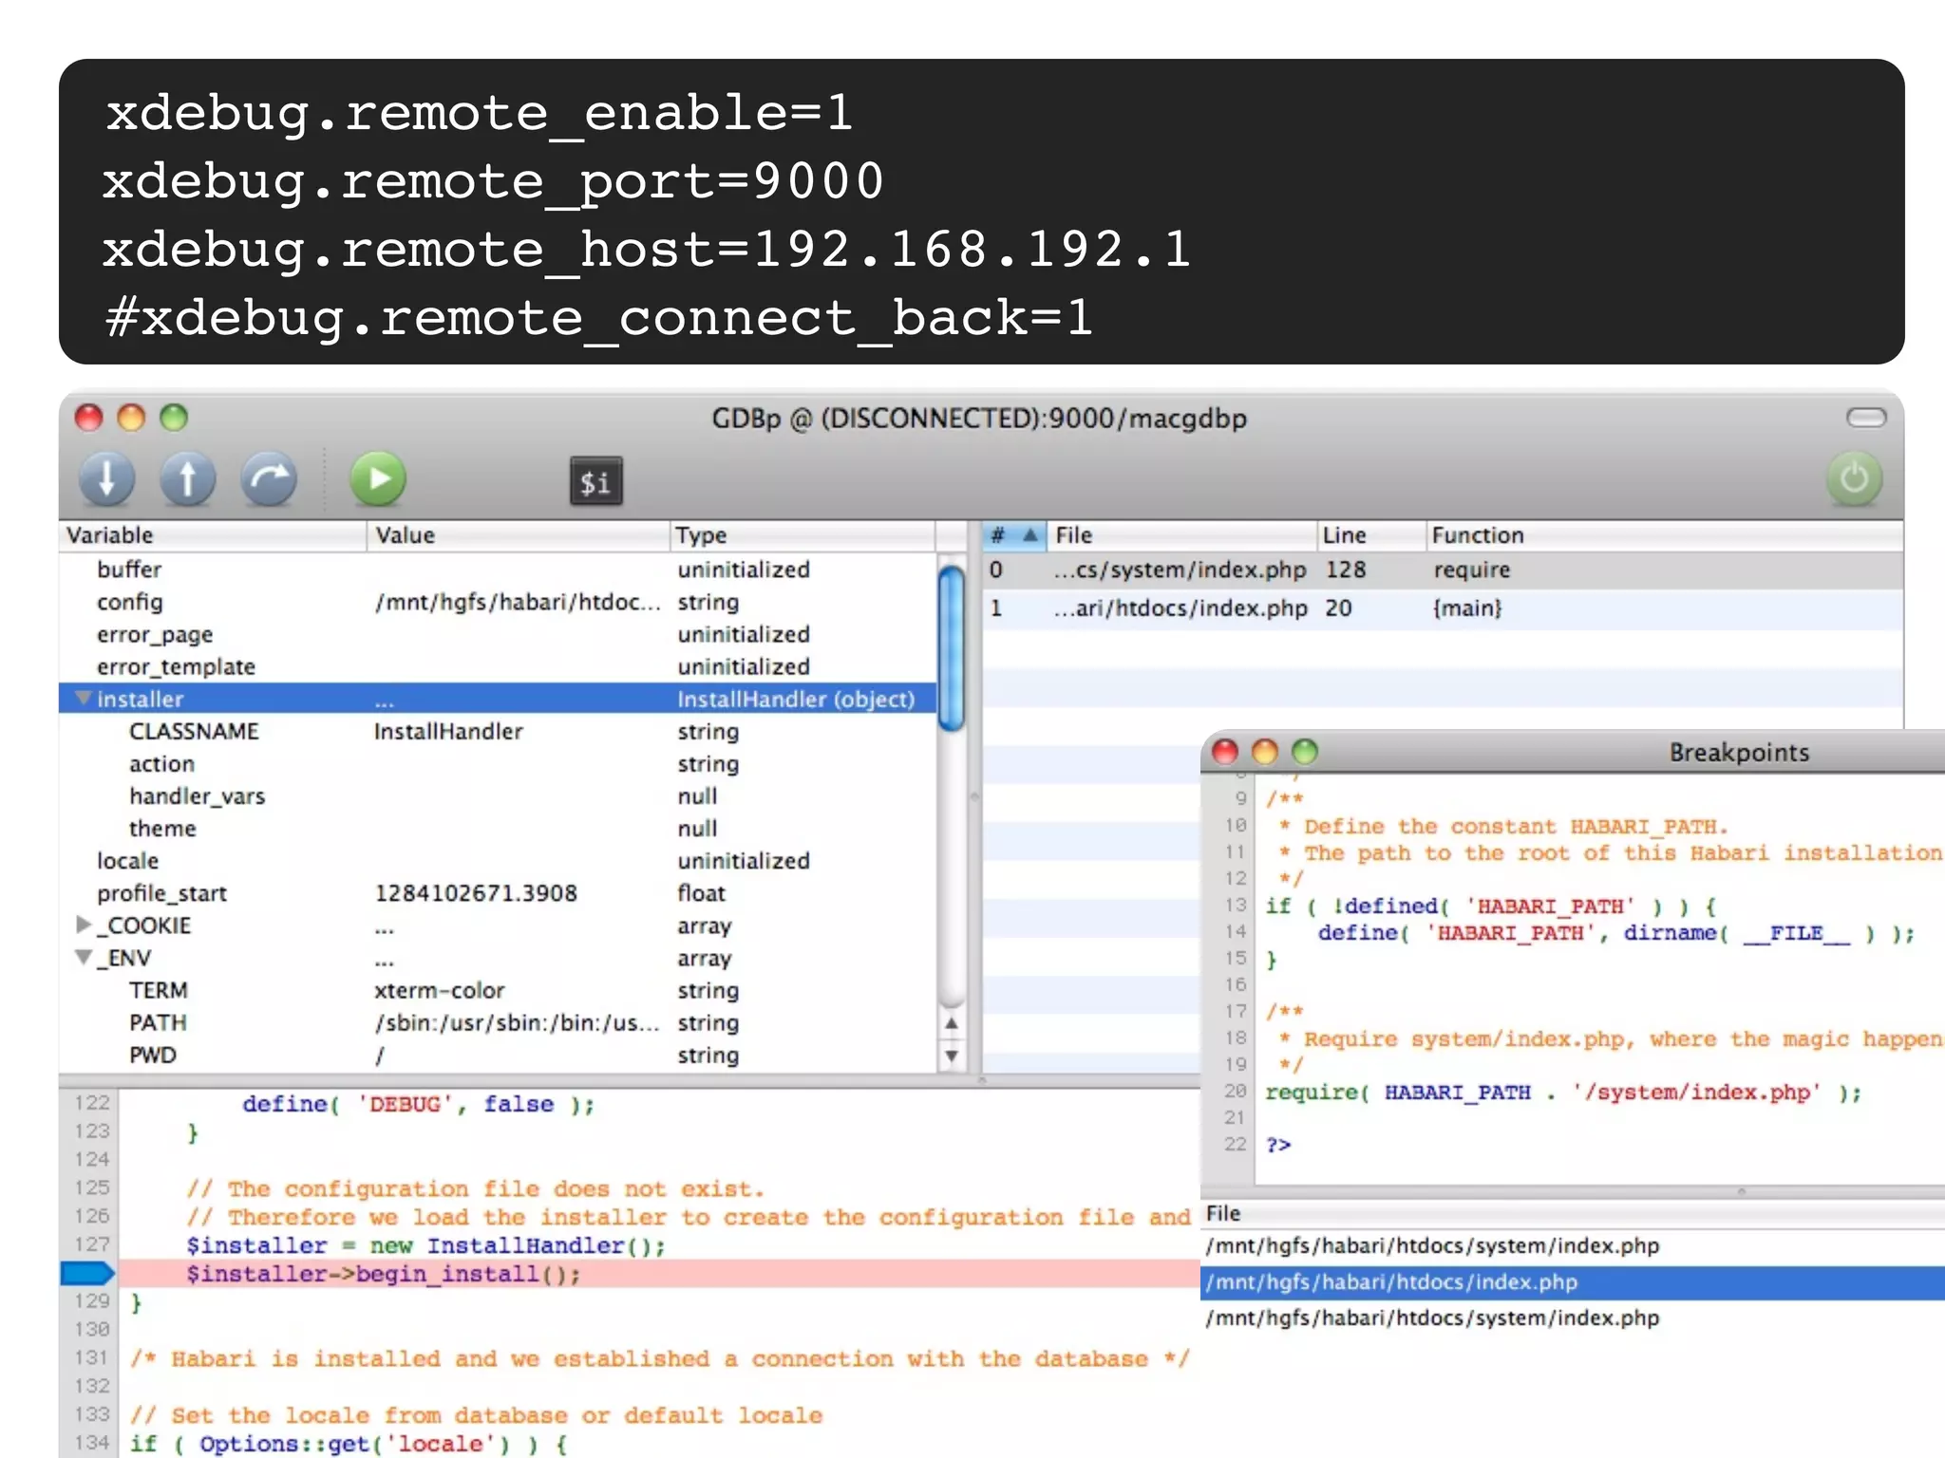Click the Step In down-arrow button

pos(106,479)
